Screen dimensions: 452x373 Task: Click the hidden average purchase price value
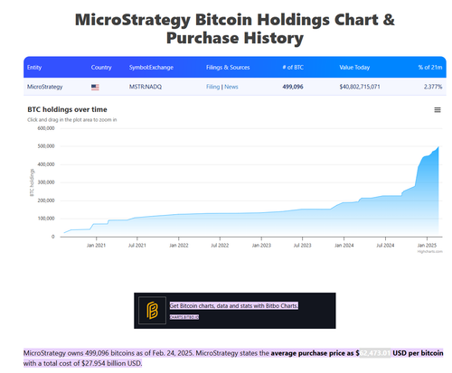tap(375, 353)
